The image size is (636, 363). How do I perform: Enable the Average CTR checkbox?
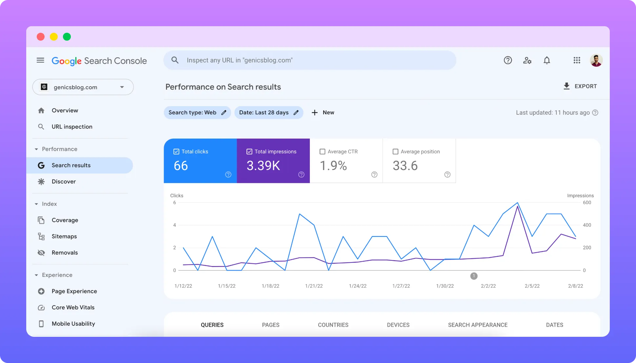tap(323, 152)
